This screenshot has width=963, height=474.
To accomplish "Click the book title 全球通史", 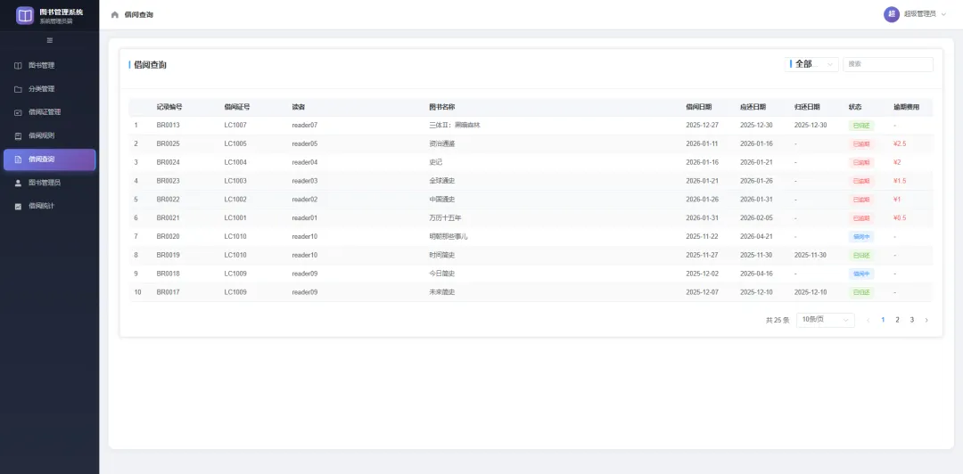I will (441, 181).
